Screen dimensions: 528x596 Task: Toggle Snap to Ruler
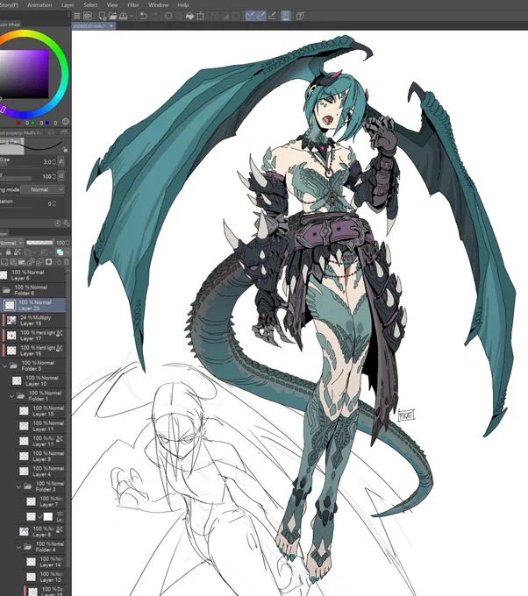pos(250,16)
